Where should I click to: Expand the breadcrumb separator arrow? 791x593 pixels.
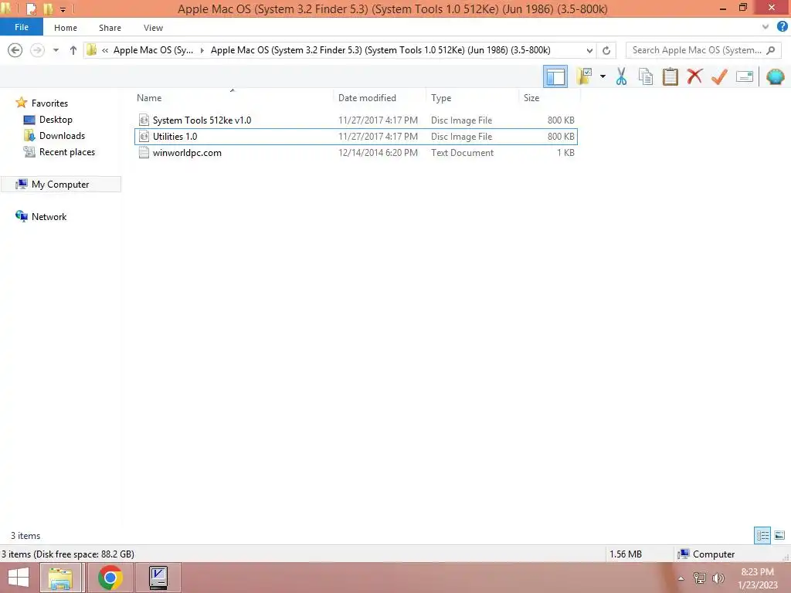[202, 50]
